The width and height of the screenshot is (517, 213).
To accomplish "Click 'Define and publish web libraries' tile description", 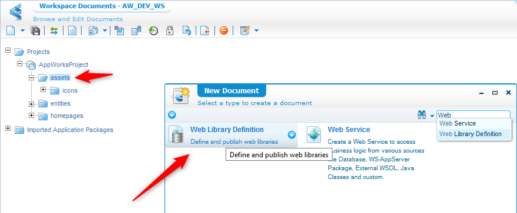I will point(234,142).
